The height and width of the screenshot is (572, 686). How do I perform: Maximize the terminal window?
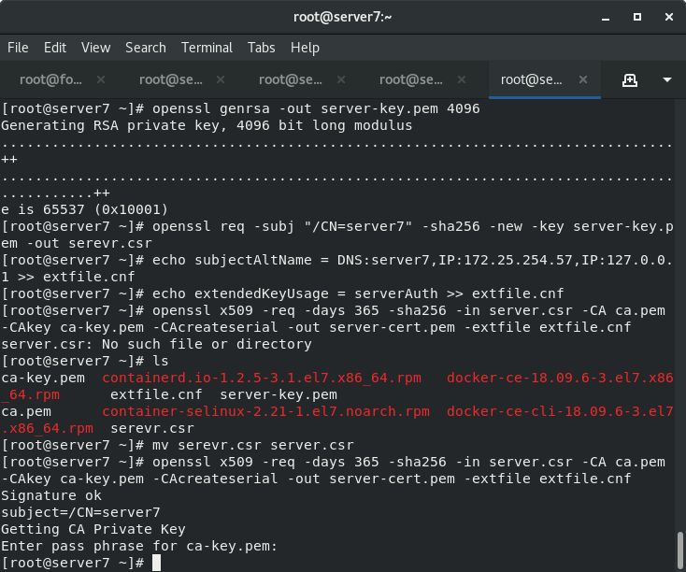pyautogui.click(x=637, y=17)
